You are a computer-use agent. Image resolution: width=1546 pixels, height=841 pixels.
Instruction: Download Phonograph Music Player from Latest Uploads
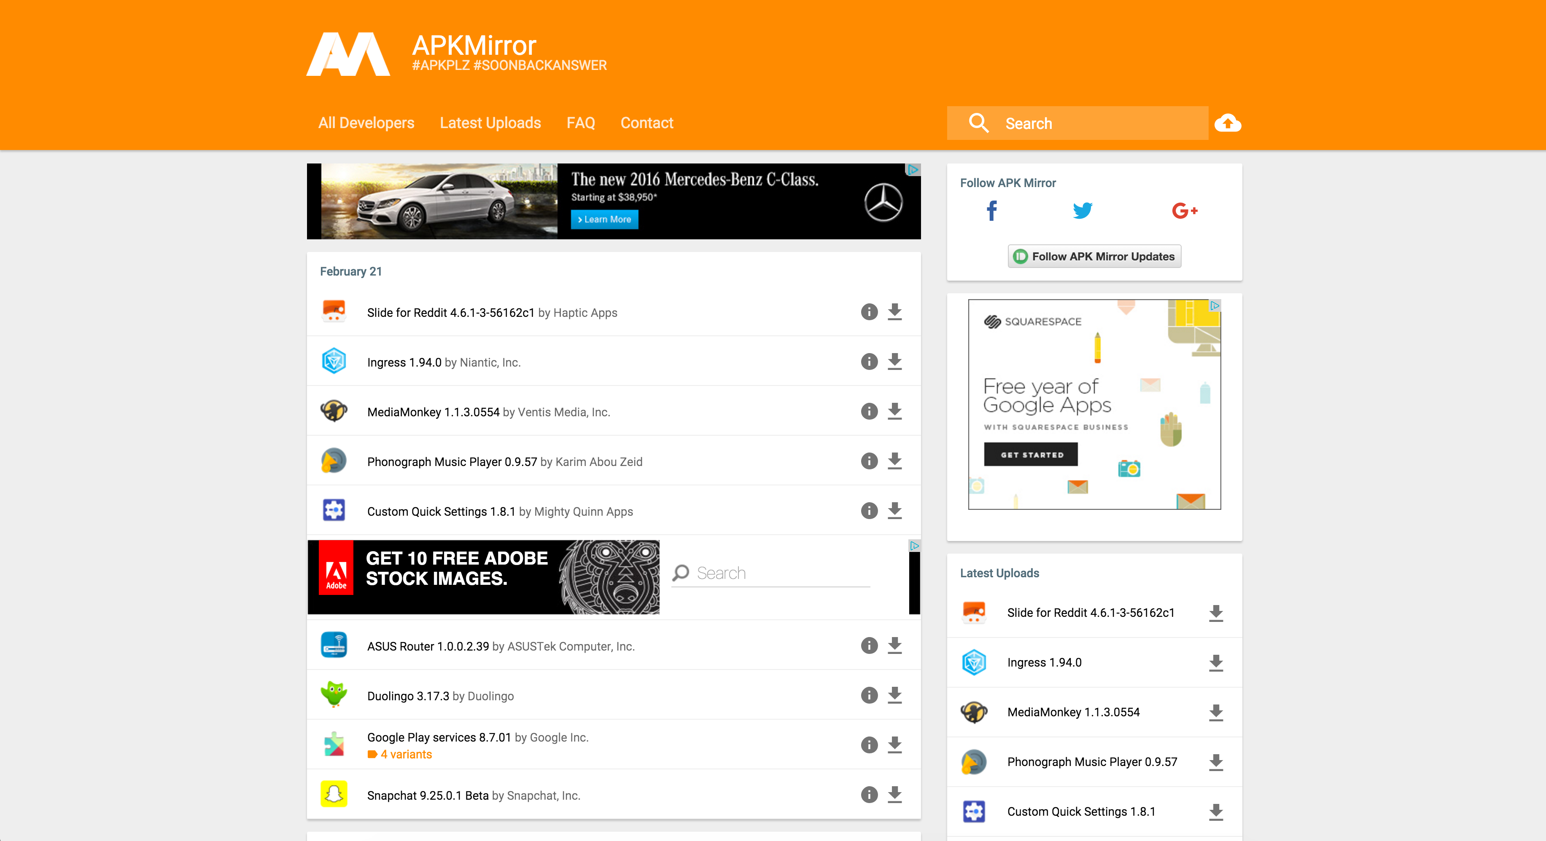point(1216,762)
